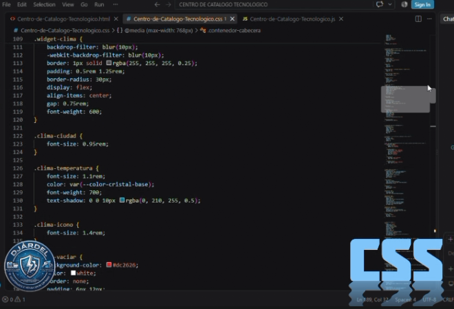This screenshot has height=309, width=454.
Task: Expand the chat dropdown arrow
Action: tap(390, 5)
